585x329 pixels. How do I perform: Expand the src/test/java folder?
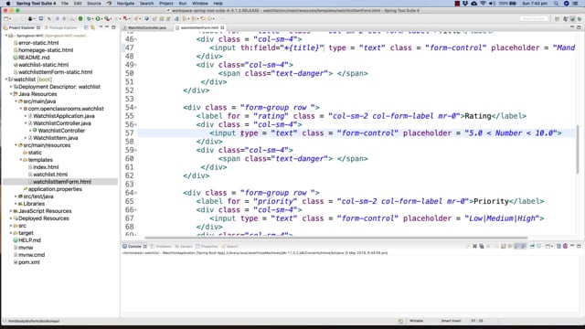click(x=16, y=196)
